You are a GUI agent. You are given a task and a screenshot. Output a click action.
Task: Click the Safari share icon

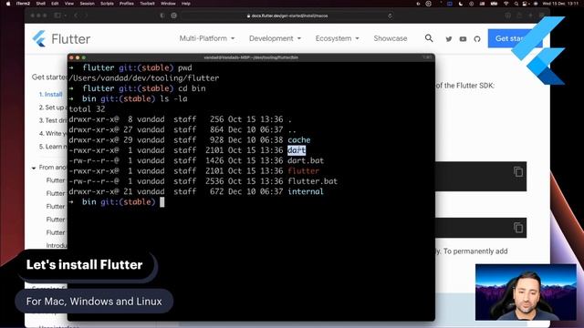(519, 15)
